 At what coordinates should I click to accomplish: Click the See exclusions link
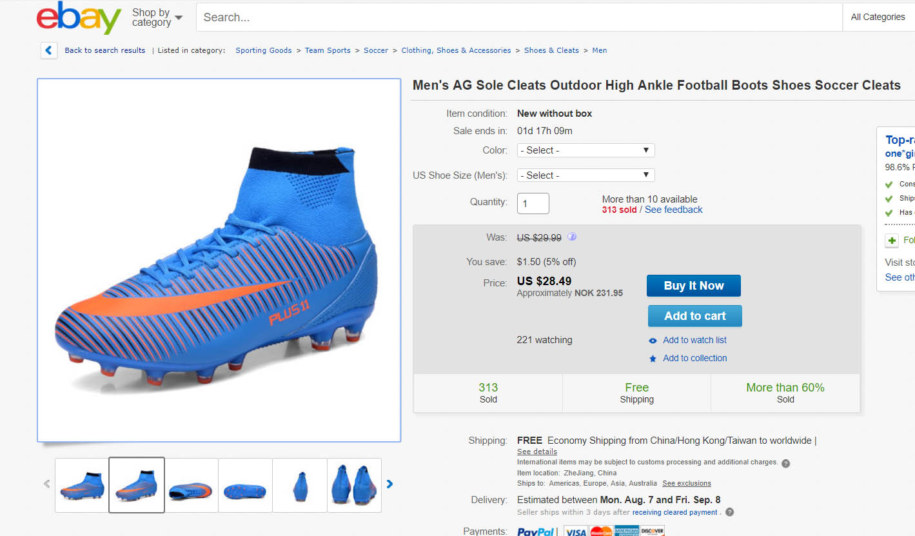(686, 483)
